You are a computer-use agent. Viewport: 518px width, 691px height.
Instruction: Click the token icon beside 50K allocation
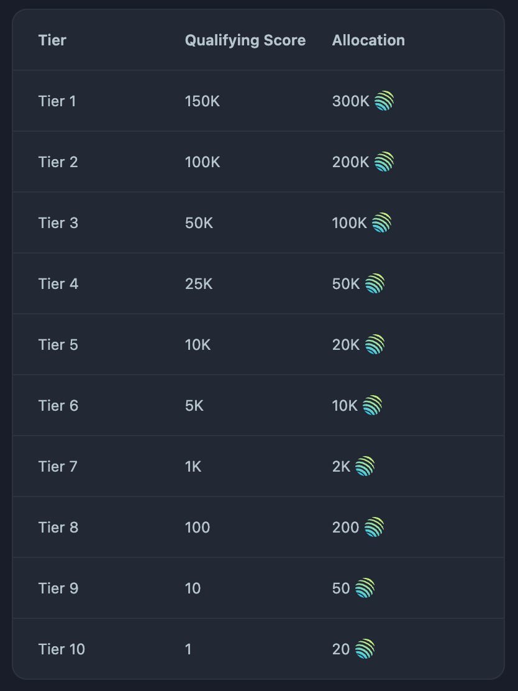[375, 283]
